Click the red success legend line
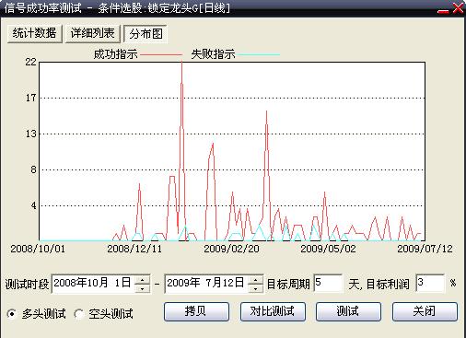This screenshot has width=466, height=338. [x=161, y=55]
